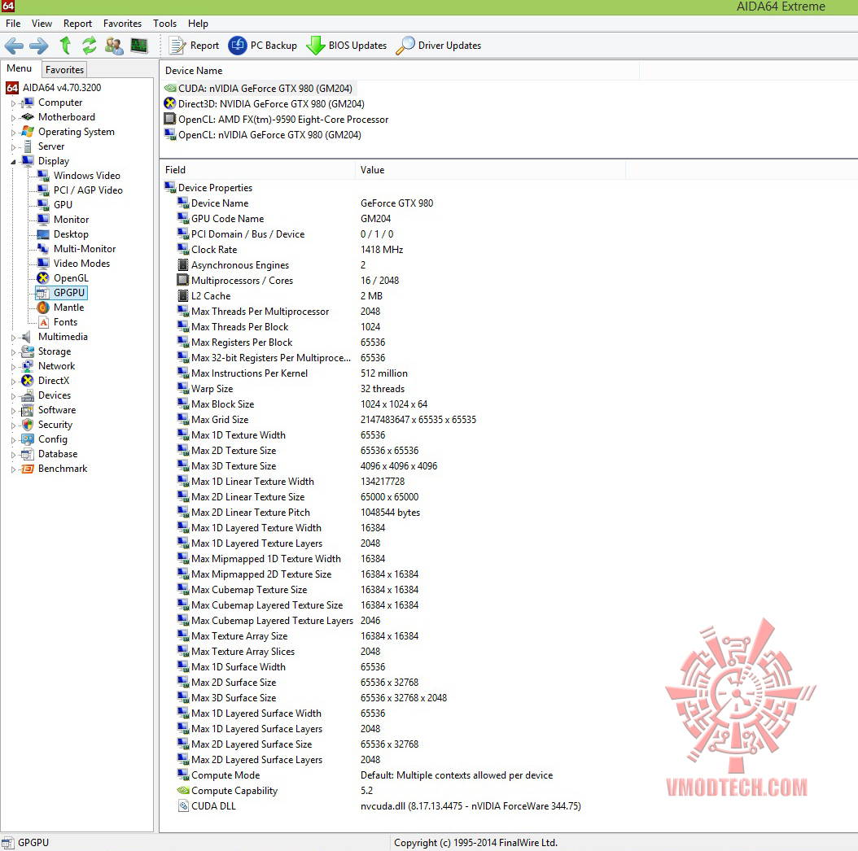Select the Compute Mode row
This screenshot has height=851, width=858.
click(366, 775)
